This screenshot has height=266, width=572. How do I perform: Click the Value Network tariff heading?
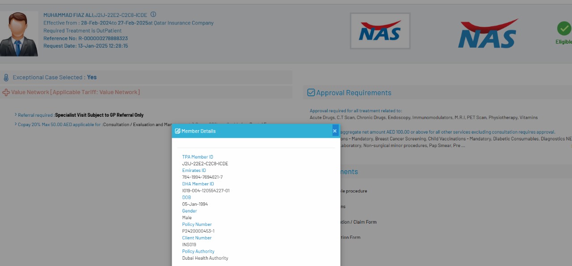(x=76, y=92)
